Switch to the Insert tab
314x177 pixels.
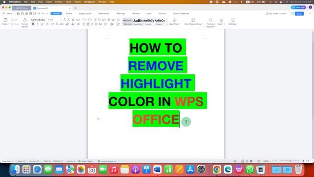tap(69, 13)
